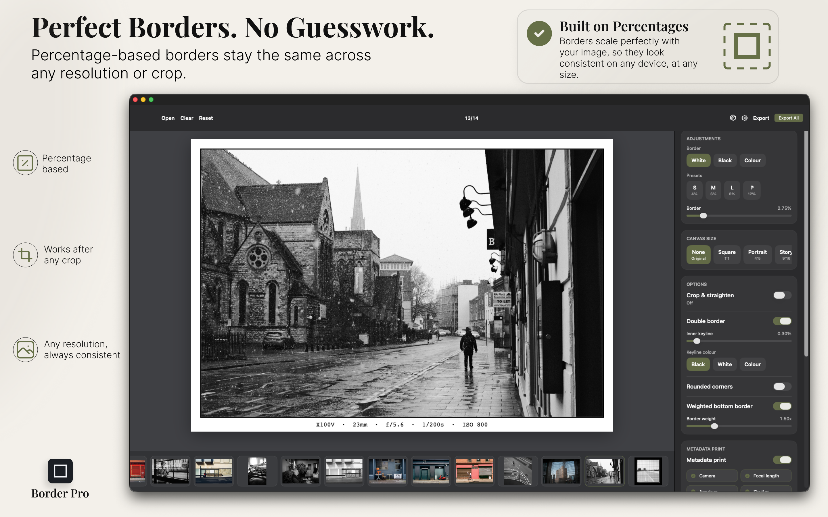Viewport: 828px width, 517px height.
Task: Choose custom Colour for border
Action: (x=752, y=160)
